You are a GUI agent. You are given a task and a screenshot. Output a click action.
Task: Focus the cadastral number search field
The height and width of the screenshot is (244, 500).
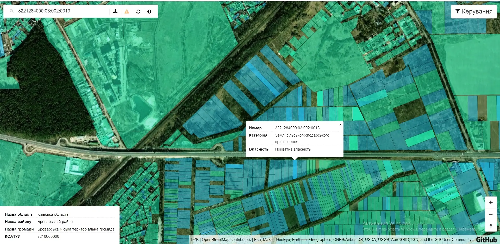[63, 11]
